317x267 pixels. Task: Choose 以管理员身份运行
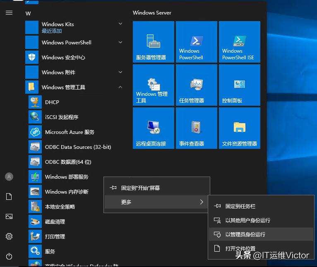coord(261,234)
